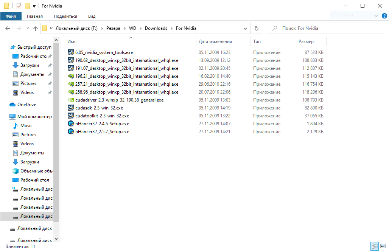Image resolution: width=389 pixels, height=251 pixels.
Task: Sort by Дата изменения column header
Action: pyautogui.click(x=224, y=42)
